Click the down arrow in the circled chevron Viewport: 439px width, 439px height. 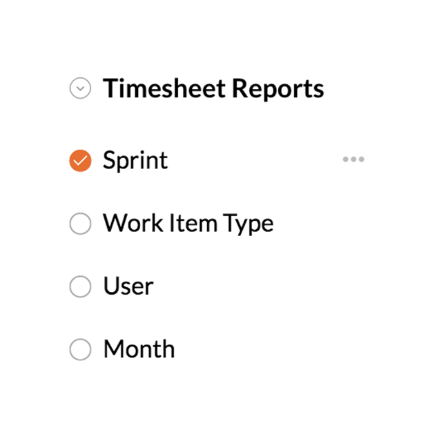pyautogui.click(x=80, y=88)
